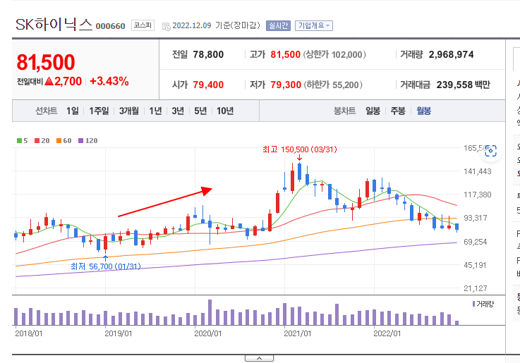520x363 pixels.
Task: Click the 2022.12.09 기준(장마감) date text
Action: [216, 25]
